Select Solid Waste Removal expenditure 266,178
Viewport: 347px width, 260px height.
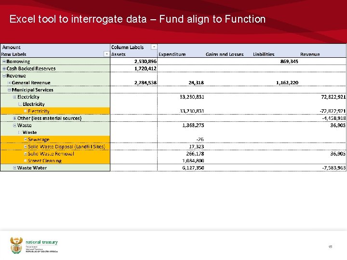(195, 154)
